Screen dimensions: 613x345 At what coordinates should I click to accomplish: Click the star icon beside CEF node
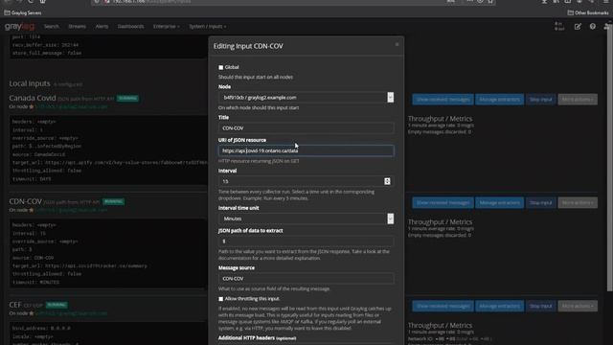pos(32,313)
